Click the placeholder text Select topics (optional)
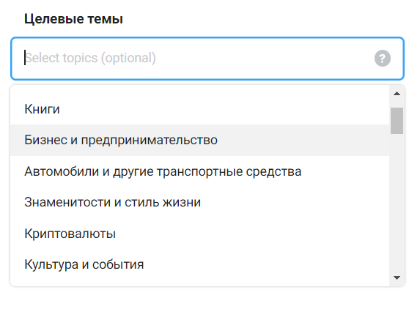The height and width of the screenshot is (309, 420). tap(90, 58)
